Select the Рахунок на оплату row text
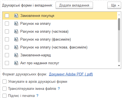 (36, 24)
